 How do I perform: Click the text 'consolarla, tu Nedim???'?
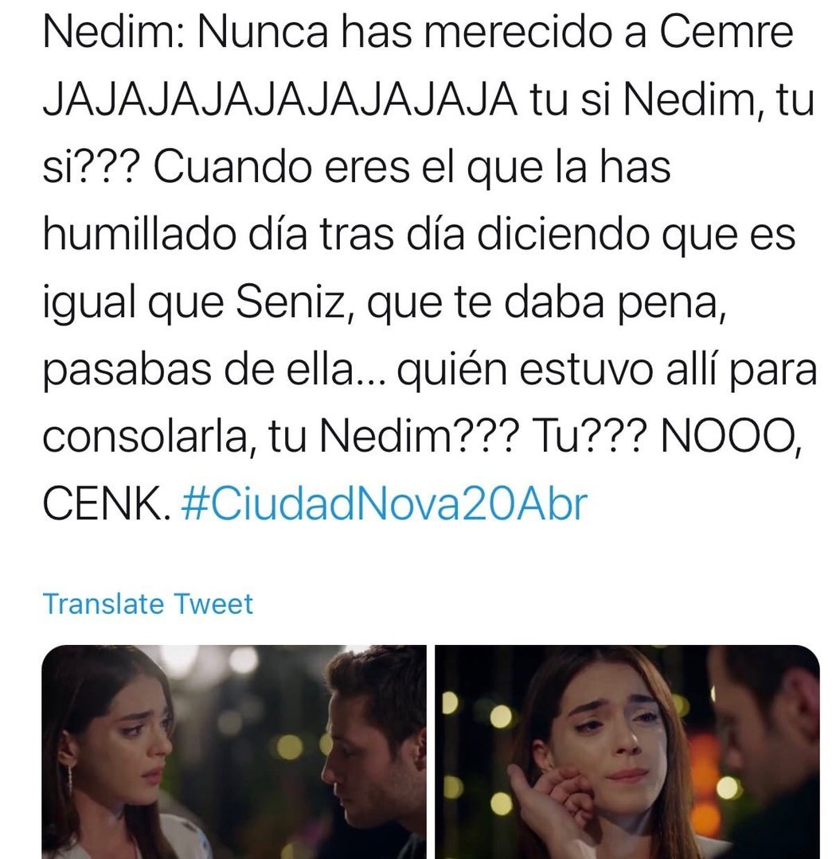pyautogui.click(x=280, y=437)
